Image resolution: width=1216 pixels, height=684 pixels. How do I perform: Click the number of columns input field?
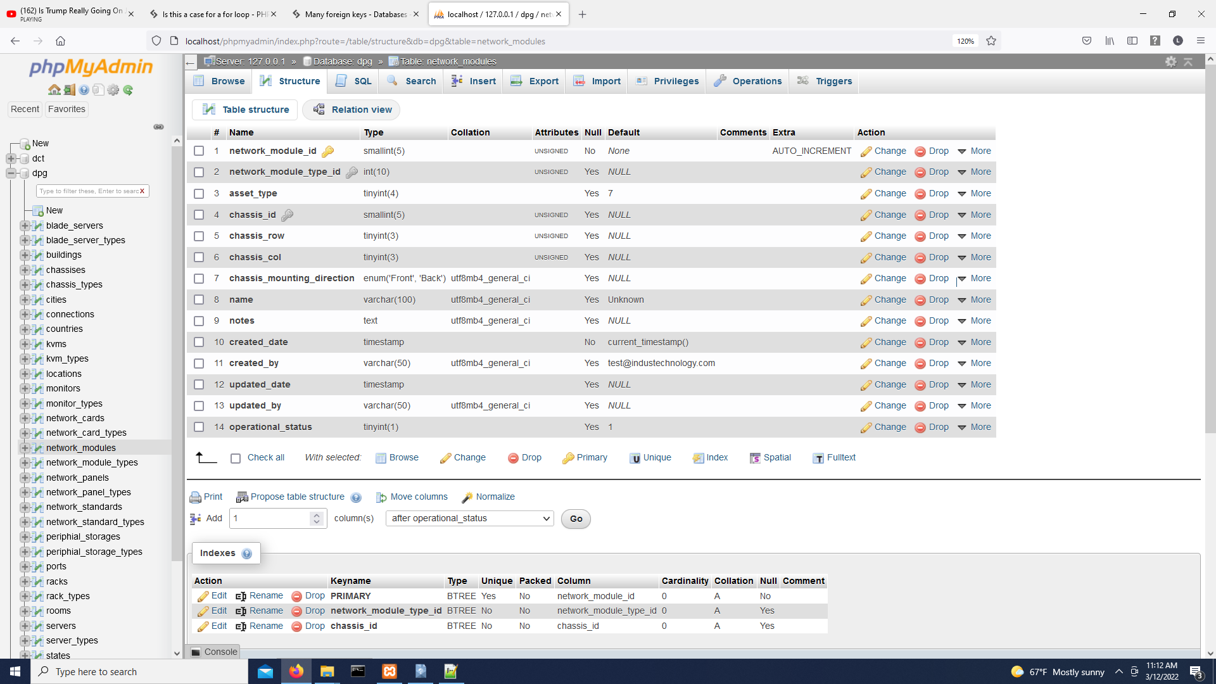270,519
